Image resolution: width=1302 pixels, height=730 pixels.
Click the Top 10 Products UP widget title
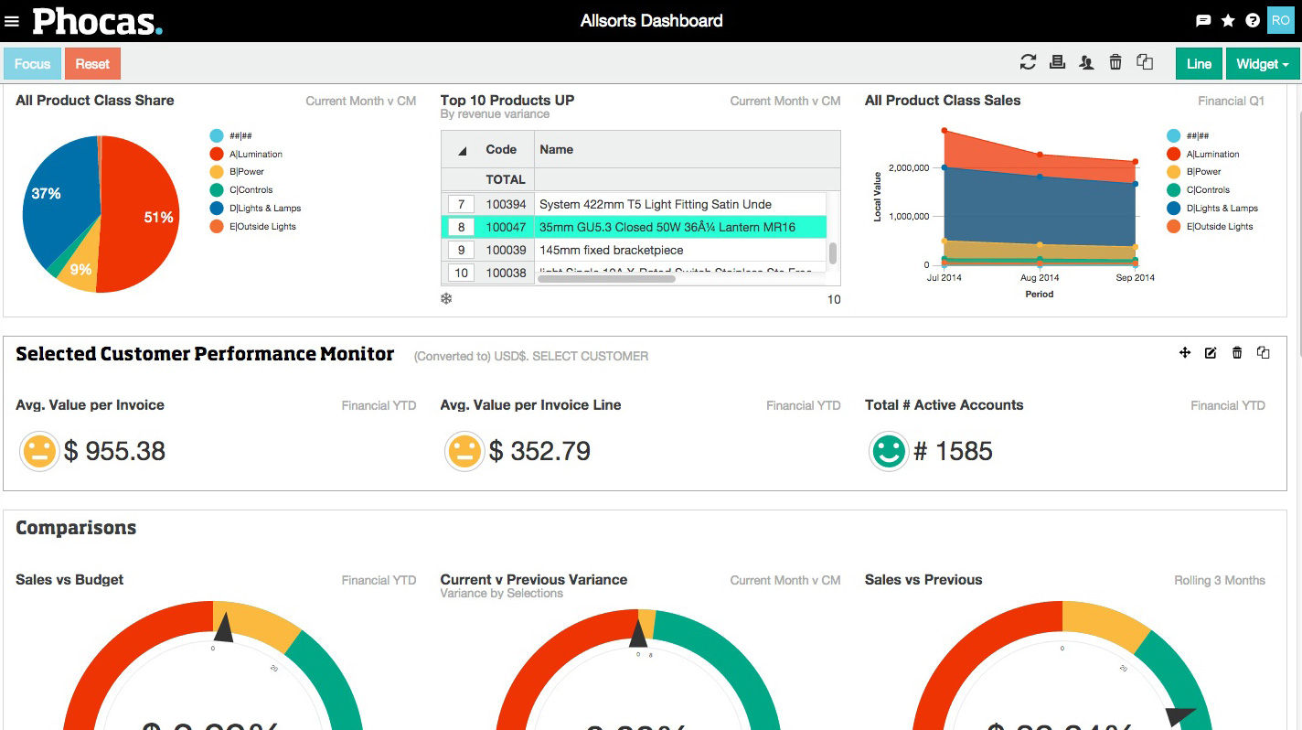[507, 101]
